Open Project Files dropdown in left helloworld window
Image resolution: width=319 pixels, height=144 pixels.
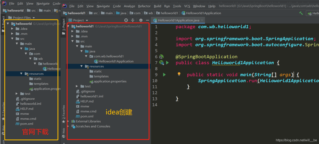click(x=22, y=18)
